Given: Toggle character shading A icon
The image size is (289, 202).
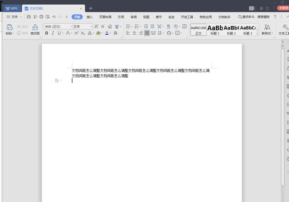Looking at the screenshot, I should coord(115,33).
